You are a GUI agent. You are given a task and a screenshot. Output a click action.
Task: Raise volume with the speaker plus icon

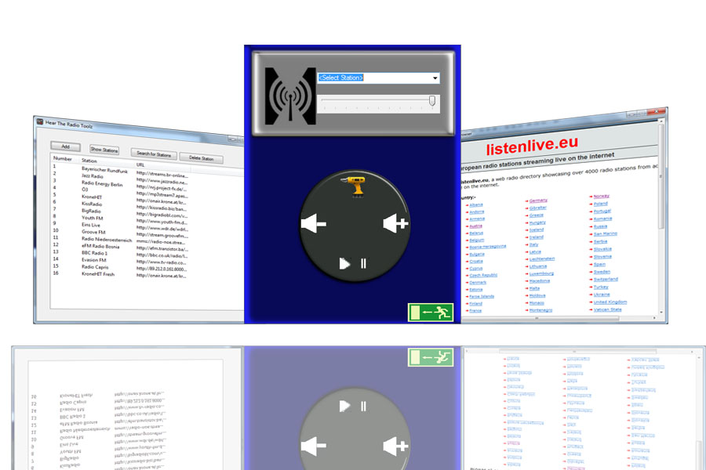click(395, 223)
